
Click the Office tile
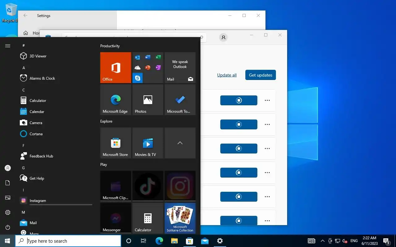click(116, 68)
